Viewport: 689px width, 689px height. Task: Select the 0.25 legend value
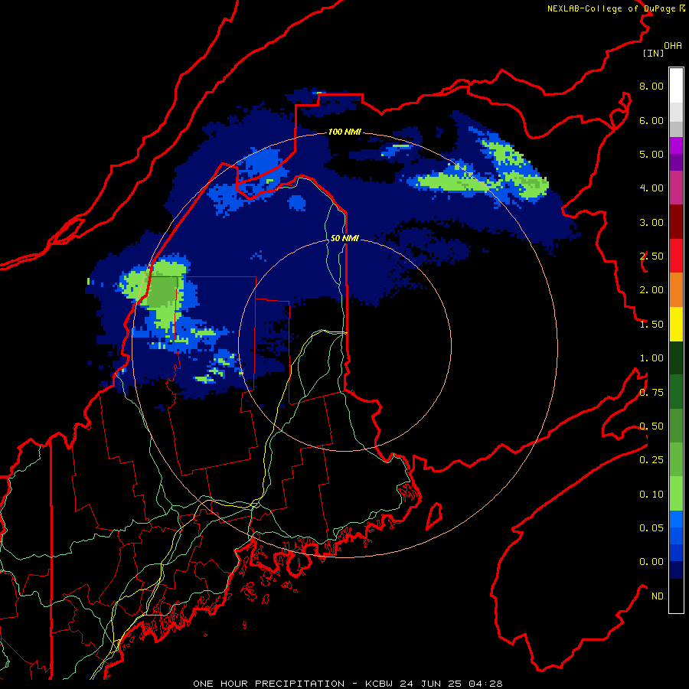point(651,460)
